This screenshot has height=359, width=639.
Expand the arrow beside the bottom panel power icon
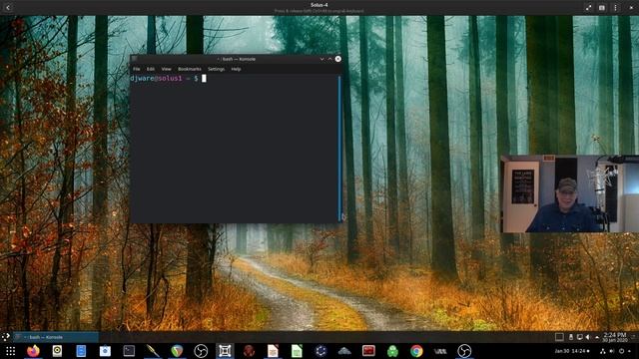pos(630,351)
